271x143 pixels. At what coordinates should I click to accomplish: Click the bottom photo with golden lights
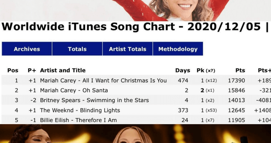pos(135,134)
